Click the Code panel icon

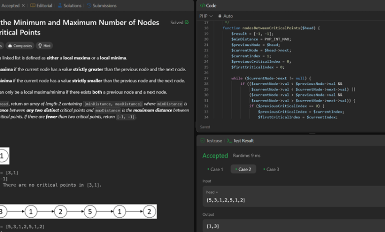click(x=202, y=5)
